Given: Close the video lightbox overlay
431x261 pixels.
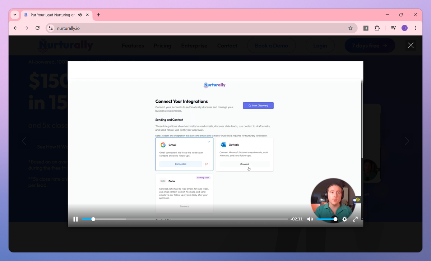Looking at the screenshot, I should coord(411,45).
